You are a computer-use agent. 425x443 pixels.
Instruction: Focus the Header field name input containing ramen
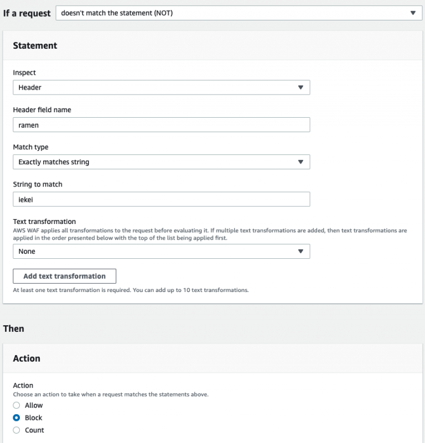click(x=161, y=125)
